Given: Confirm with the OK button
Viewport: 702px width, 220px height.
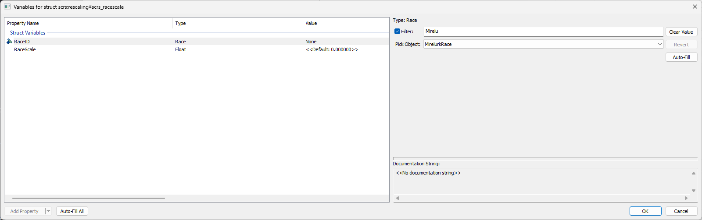Looking at the screenshot, I should [x=645, y=211].
